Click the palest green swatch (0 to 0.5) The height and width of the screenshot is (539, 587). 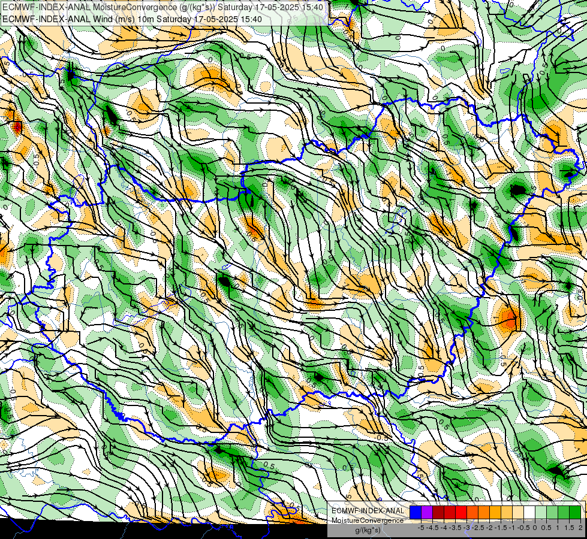coord(541,512)
